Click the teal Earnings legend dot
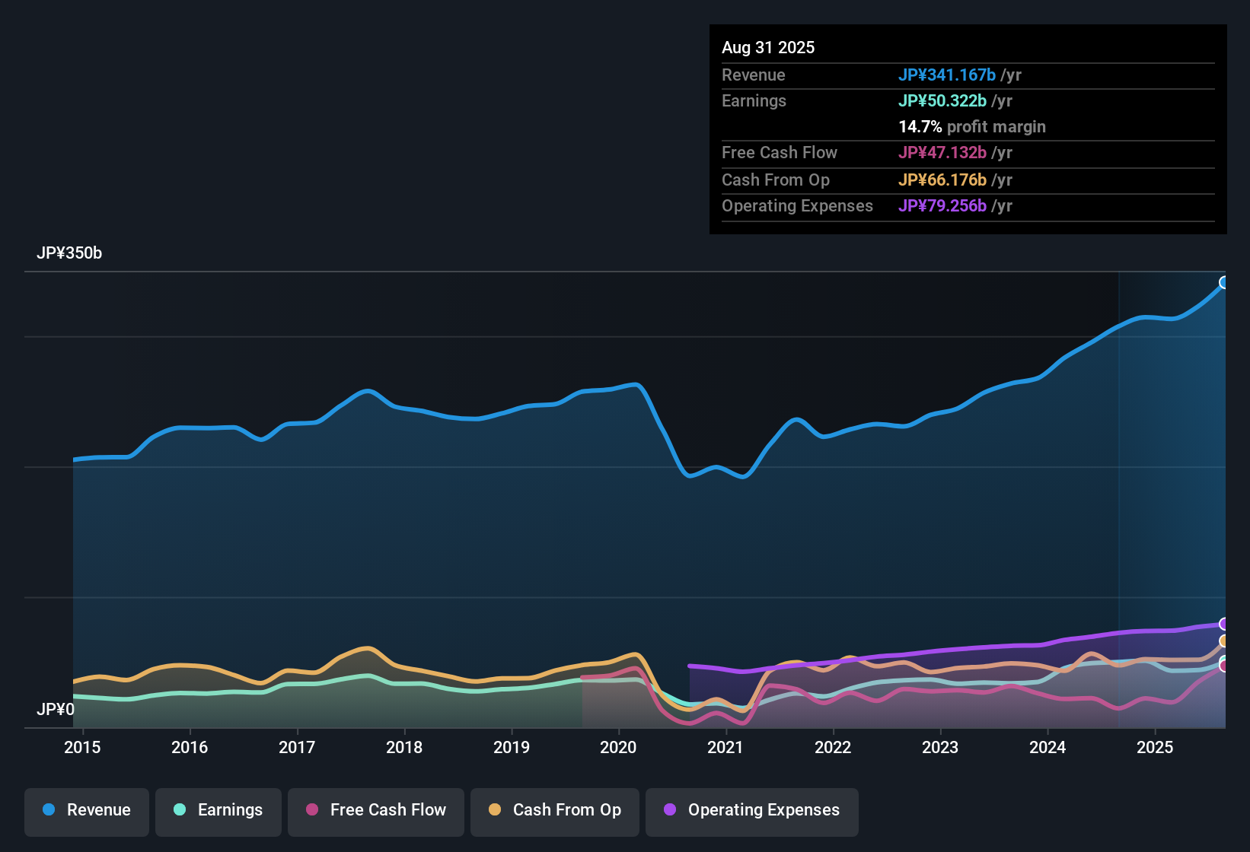Screen dimensions: 1250x852 click(x=180, y=810)
